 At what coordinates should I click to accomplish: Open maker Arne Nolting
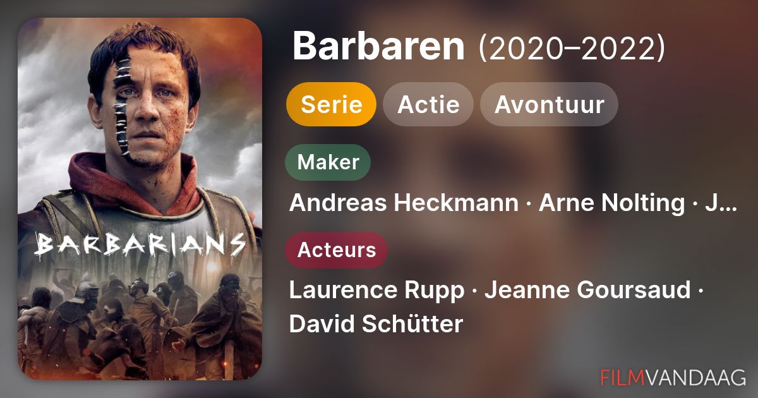click(611, 203)
